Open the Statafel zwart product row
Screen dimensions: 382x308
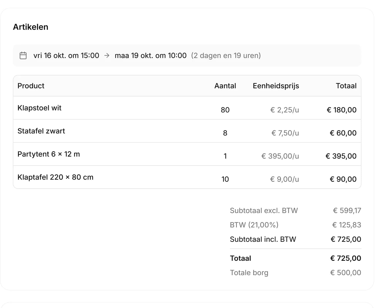click(x=187, y=131)
